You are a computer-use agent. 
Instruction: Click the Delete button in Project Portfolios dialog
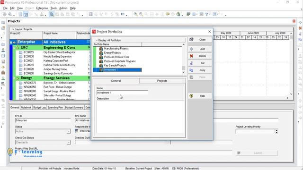point(200,56)
